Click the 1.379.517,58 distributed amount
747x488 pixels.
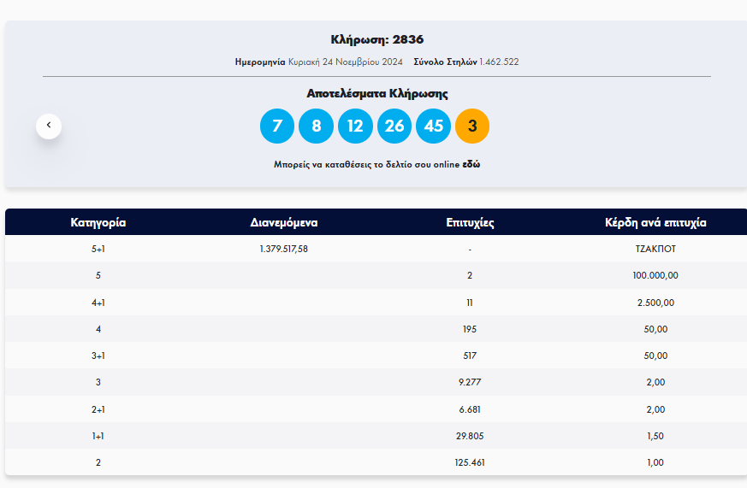click(x=284, y=249)
